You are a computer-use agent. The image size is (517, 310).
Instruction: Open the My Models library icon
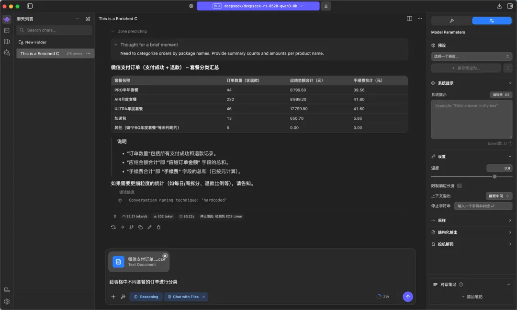[7, 42]
